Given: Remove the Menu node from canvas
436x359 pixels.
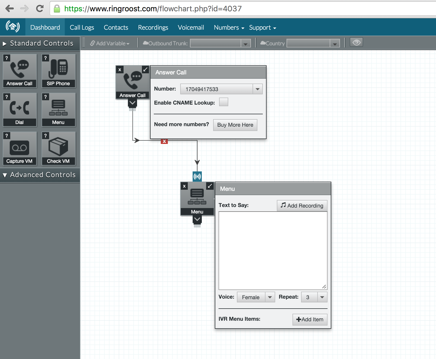Looking at the screenshot, I should [184, 186].
